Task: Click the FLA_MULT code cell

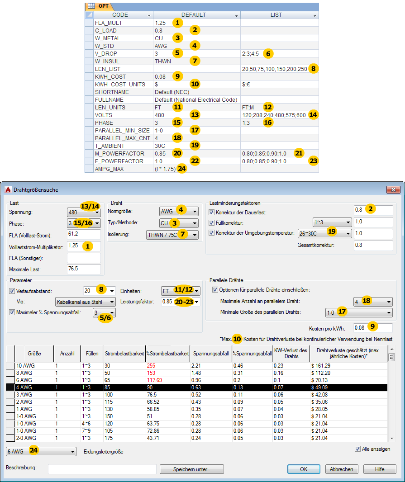Action: click(x=123, y=23)
